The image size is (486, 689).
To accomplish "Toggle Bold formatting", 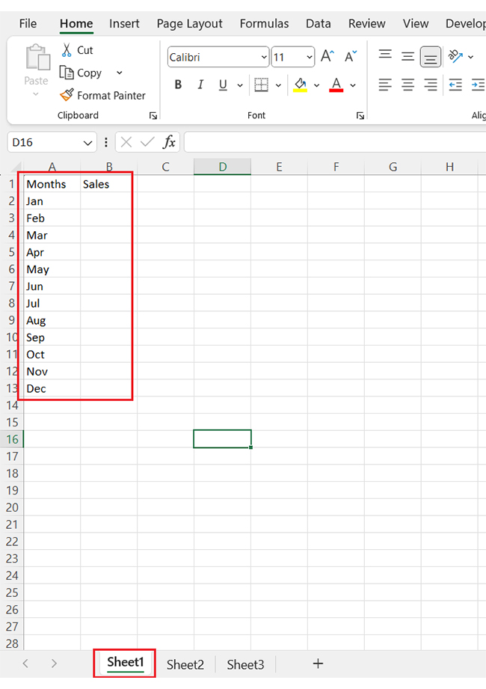I will coord(178,85).
